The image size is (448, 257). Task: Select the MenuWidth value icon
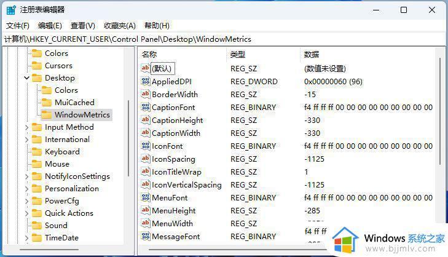pyautogui.click(x=146, y=223)
